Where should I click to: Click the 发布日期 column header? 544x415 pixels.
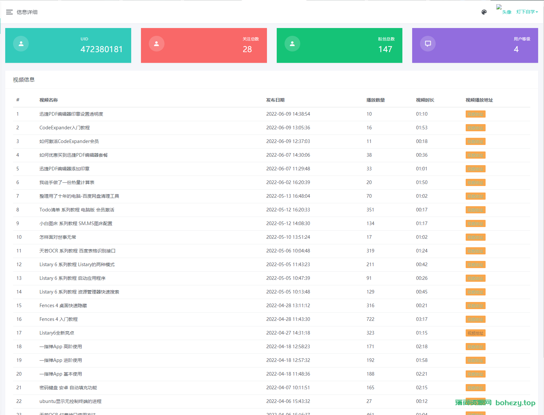point(275,100)
